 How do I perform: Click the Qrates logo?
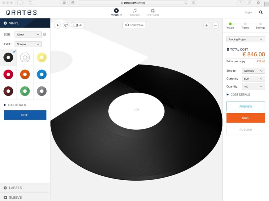click(x=21, y=12)
